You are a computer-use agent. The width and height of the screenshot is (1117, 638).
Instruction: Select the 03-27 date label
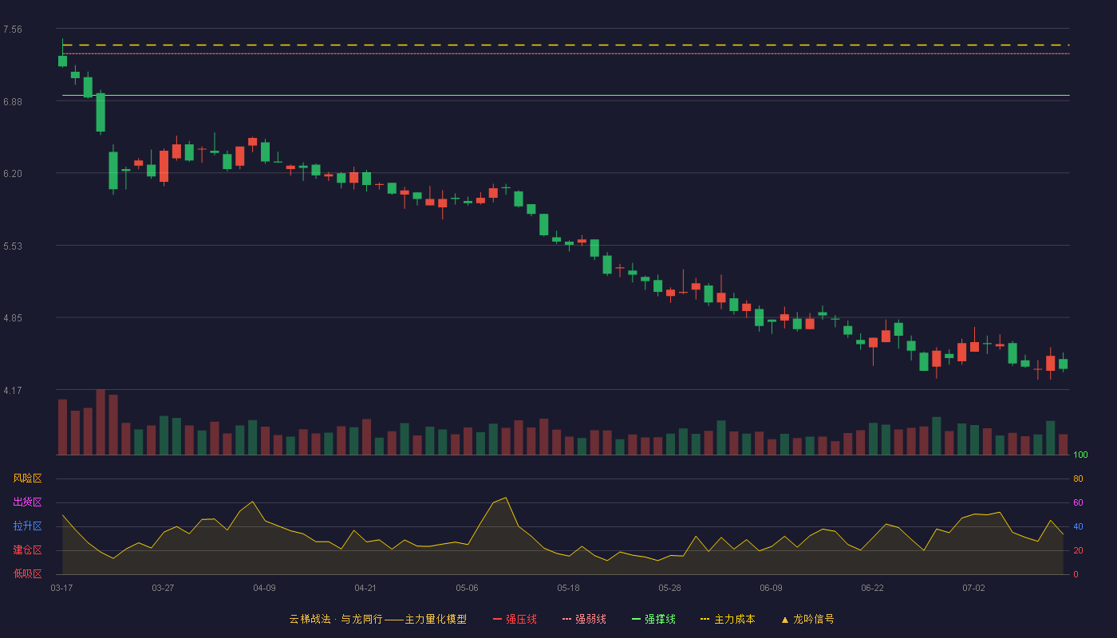click(163, 588)
